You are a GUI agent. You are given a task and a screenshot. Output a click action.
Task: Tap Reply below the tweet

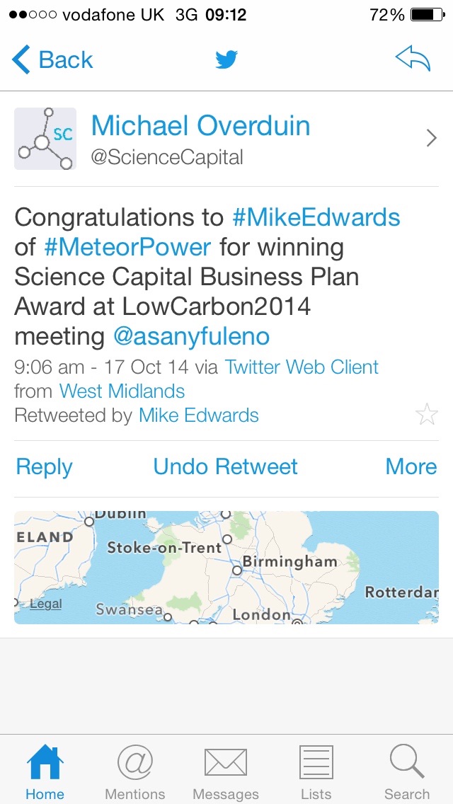44,466
